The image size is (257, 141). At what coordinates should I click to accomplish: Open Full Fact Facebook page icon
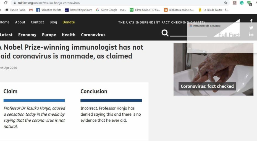click(251, 21)
